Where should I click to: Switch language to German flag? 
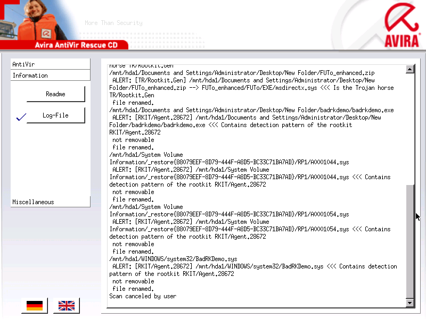(35, 305)
